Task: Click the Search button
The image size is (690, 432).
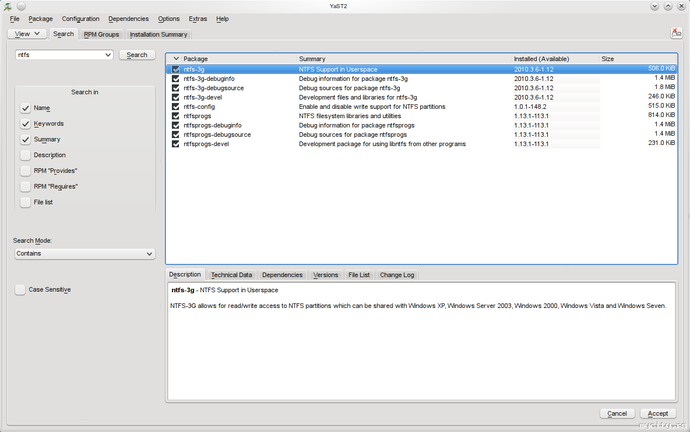Action: pos(137,55)
